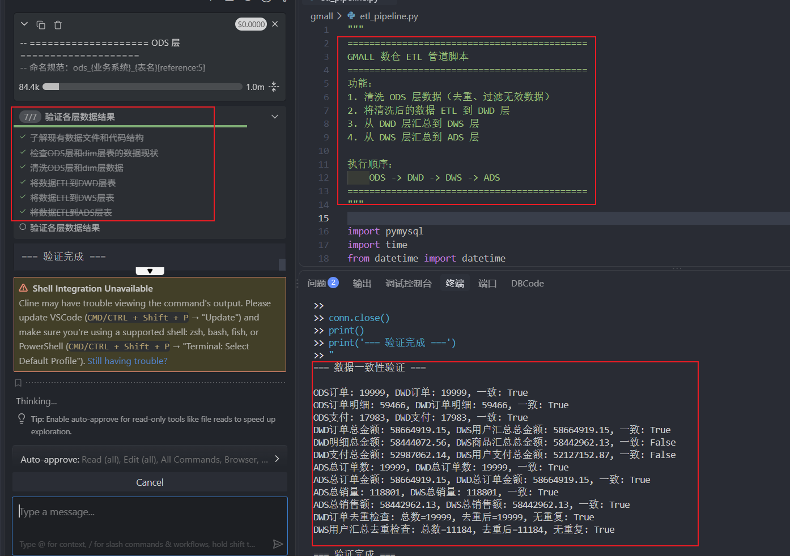Click the 'import time' code line
Viewport: 790px width, 556px height.
pos(377,245)
